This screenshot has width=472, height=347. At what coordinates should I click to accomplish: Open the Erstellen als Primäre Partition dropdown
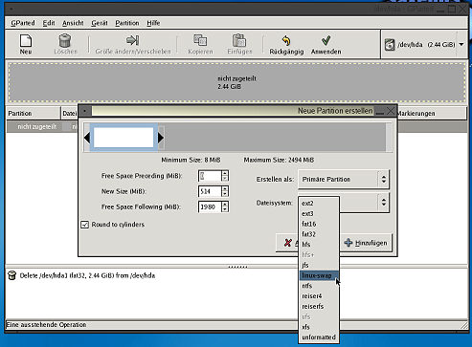point(344,180)
